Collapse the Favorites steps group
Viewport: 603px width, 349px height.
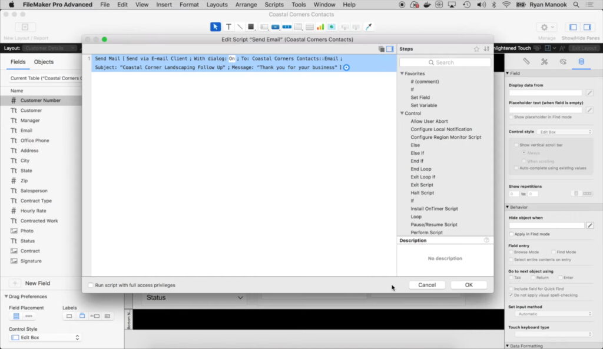pyautogui.click(x=402, y=74)
